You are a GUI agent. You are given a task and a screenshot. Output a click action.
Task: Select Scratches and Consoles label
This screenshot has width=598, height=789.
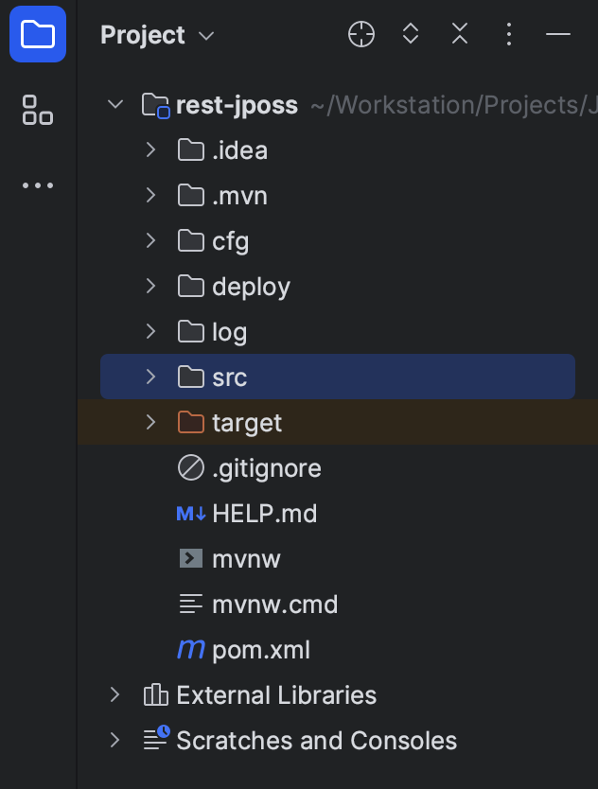(317, 740)
